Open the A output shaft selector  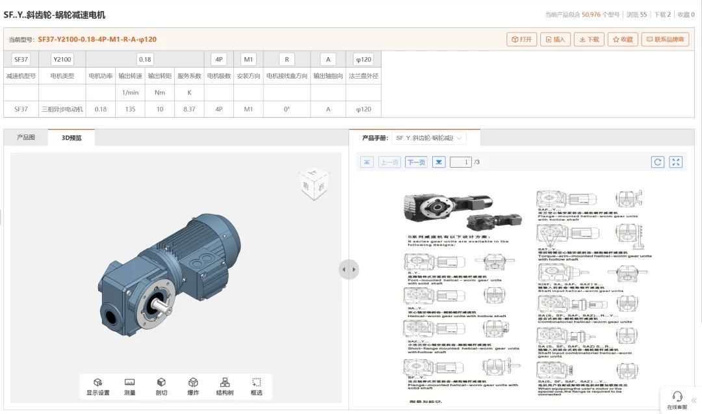(328, 59)
